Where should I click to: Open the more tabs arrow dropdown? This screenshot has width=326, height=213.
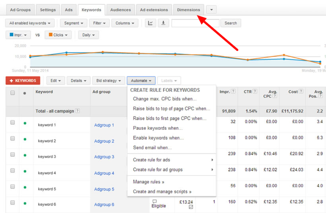click(x=212, y=9)
